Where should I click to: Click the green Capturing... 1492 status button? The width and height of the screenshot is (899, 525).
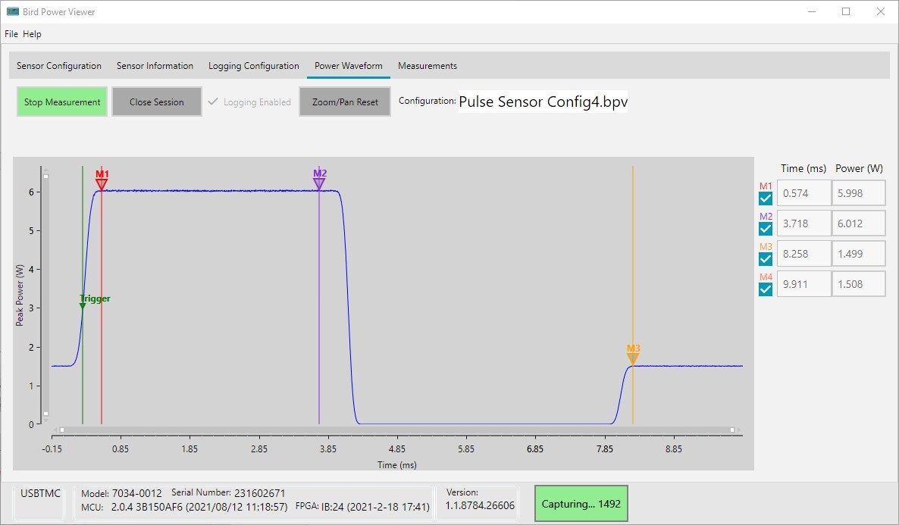pyautogui.click(x=581, y=503)
